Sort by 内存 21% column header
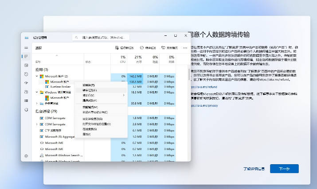317x189 pixels. 135,59
